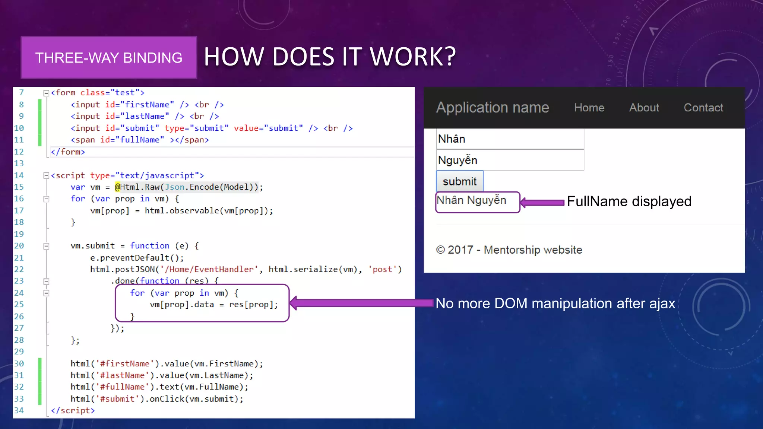Collapse the script block fold on line 14
Image resolution: width=763 pixels, height=429 pixels.
tap(46, 175)
